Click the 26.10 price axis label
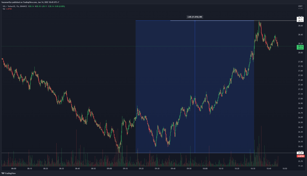 300,142
